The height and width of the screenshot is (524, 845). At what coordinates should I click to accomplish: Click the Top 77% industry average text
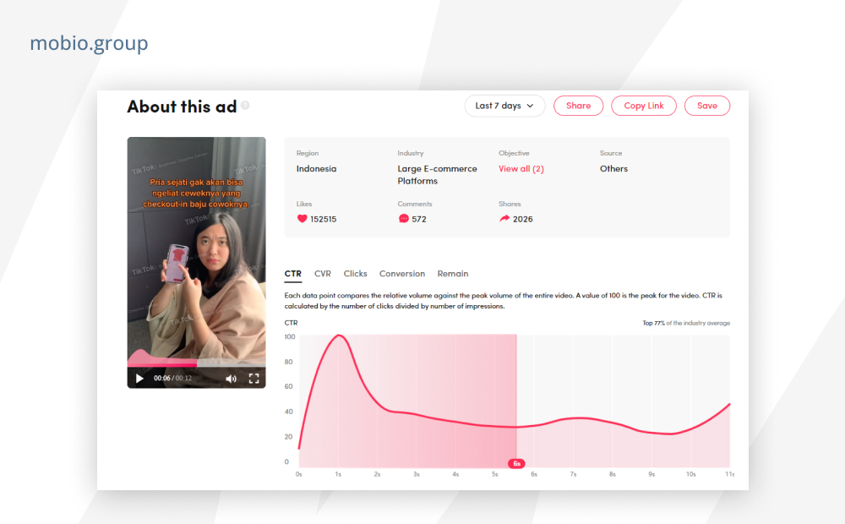[686, 323]
